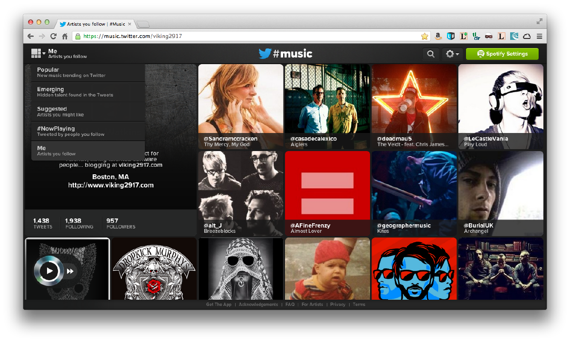Click the skip-forward icon in the mini player
This screenshot has height=342, width=570.
pyautogui.click(x=70, y=271)
